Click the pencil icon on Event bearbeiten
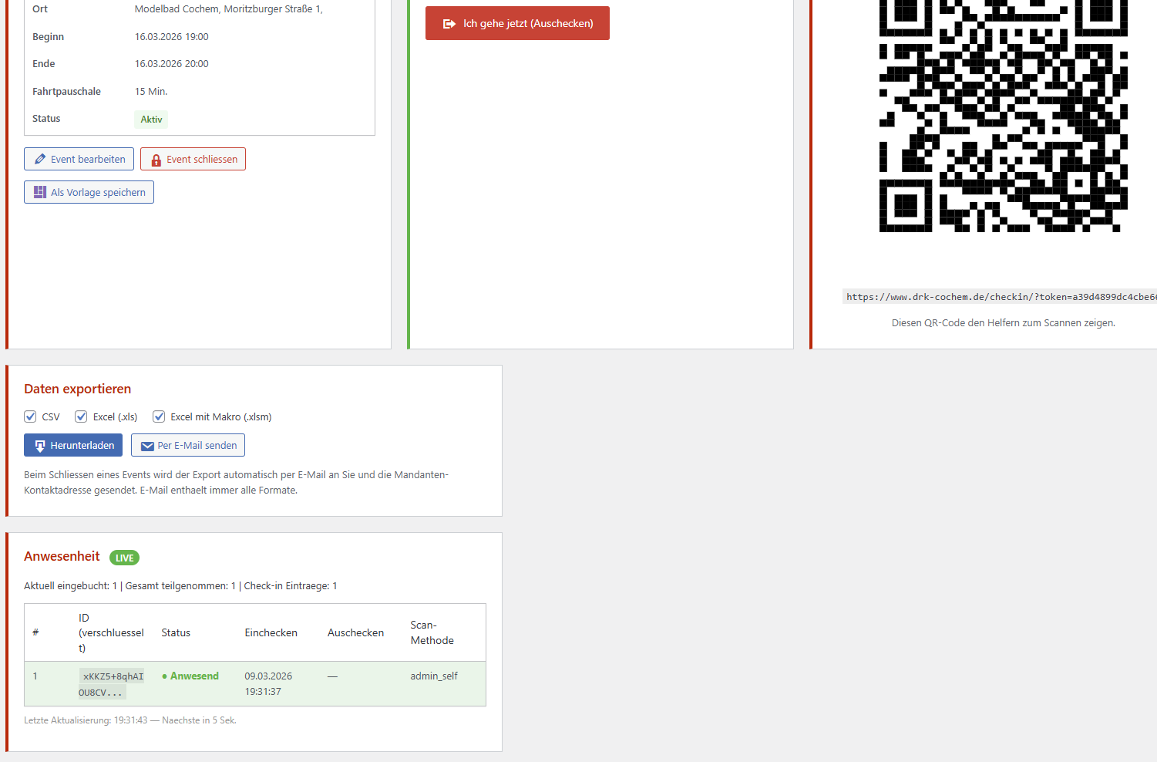The height and width of the screenshot is (762, 1157). [x=40, y=159]
